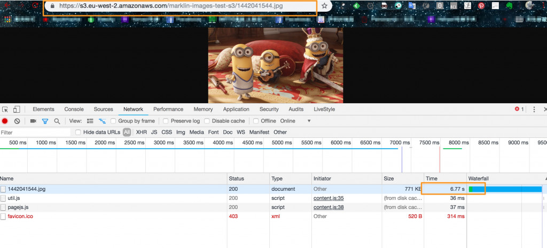The width and height of the screenshot is (547, 248).
Task: Filter requests by Manifest
Action: (259, 132)
